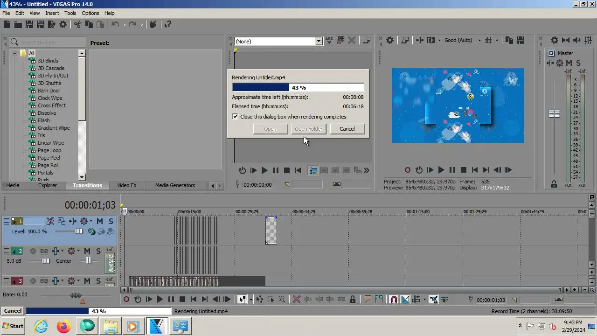The height and width of the screenshot is (336, 597).
Task: Click the Windows Start button
Action: point(13,326)
